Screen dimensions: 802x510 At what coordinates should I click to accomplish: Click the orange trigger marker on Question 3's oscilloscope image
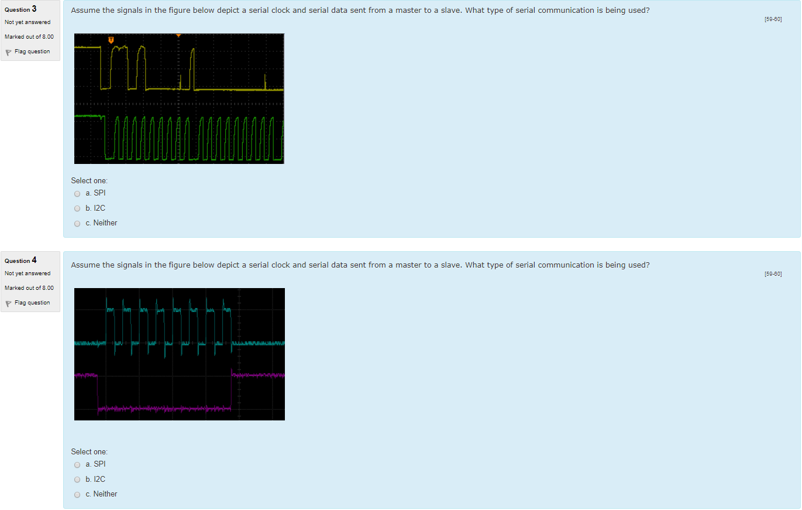click(x=179, y=36)
